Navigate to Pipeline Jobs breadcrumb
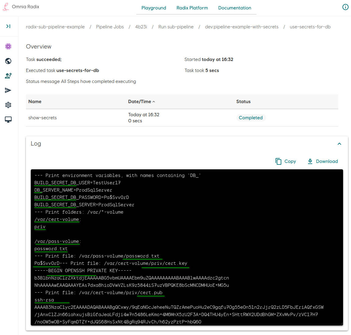 pyautogui.click(x=110, y=27)
